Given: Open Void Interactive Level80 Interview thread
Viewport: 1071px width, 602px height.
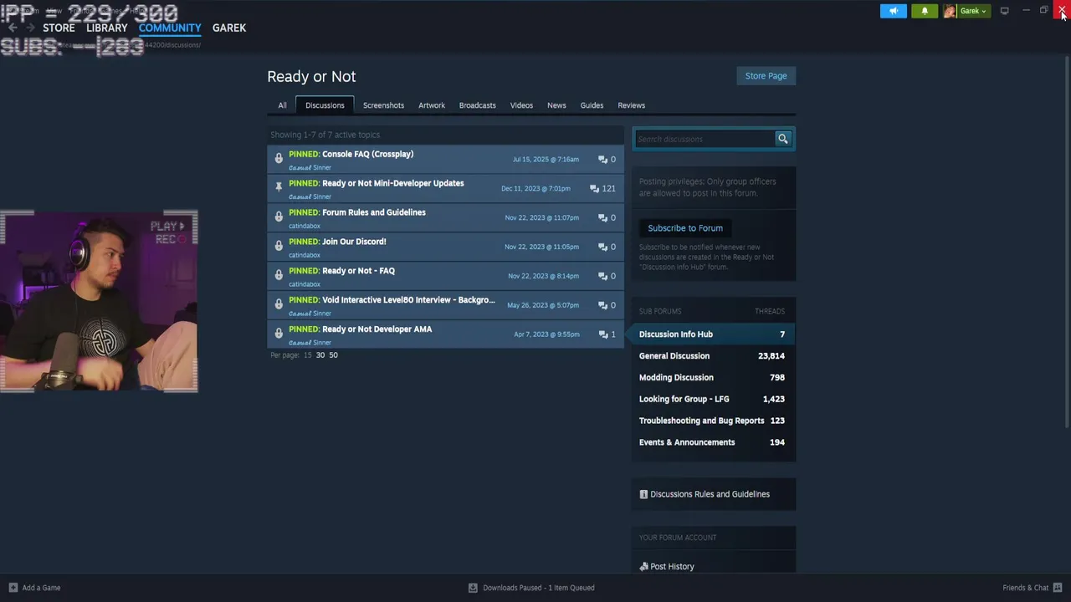Looking at the screenshot, I should (408, 300).
